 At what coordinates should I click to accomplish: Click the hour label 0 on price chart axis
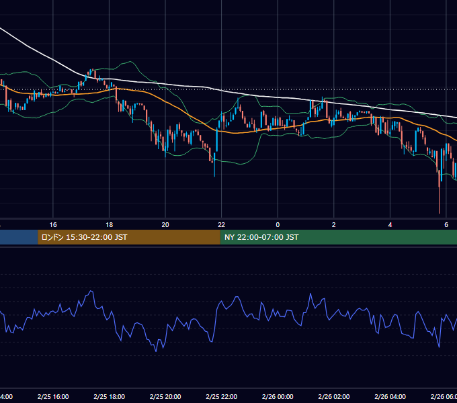[278, 225]
